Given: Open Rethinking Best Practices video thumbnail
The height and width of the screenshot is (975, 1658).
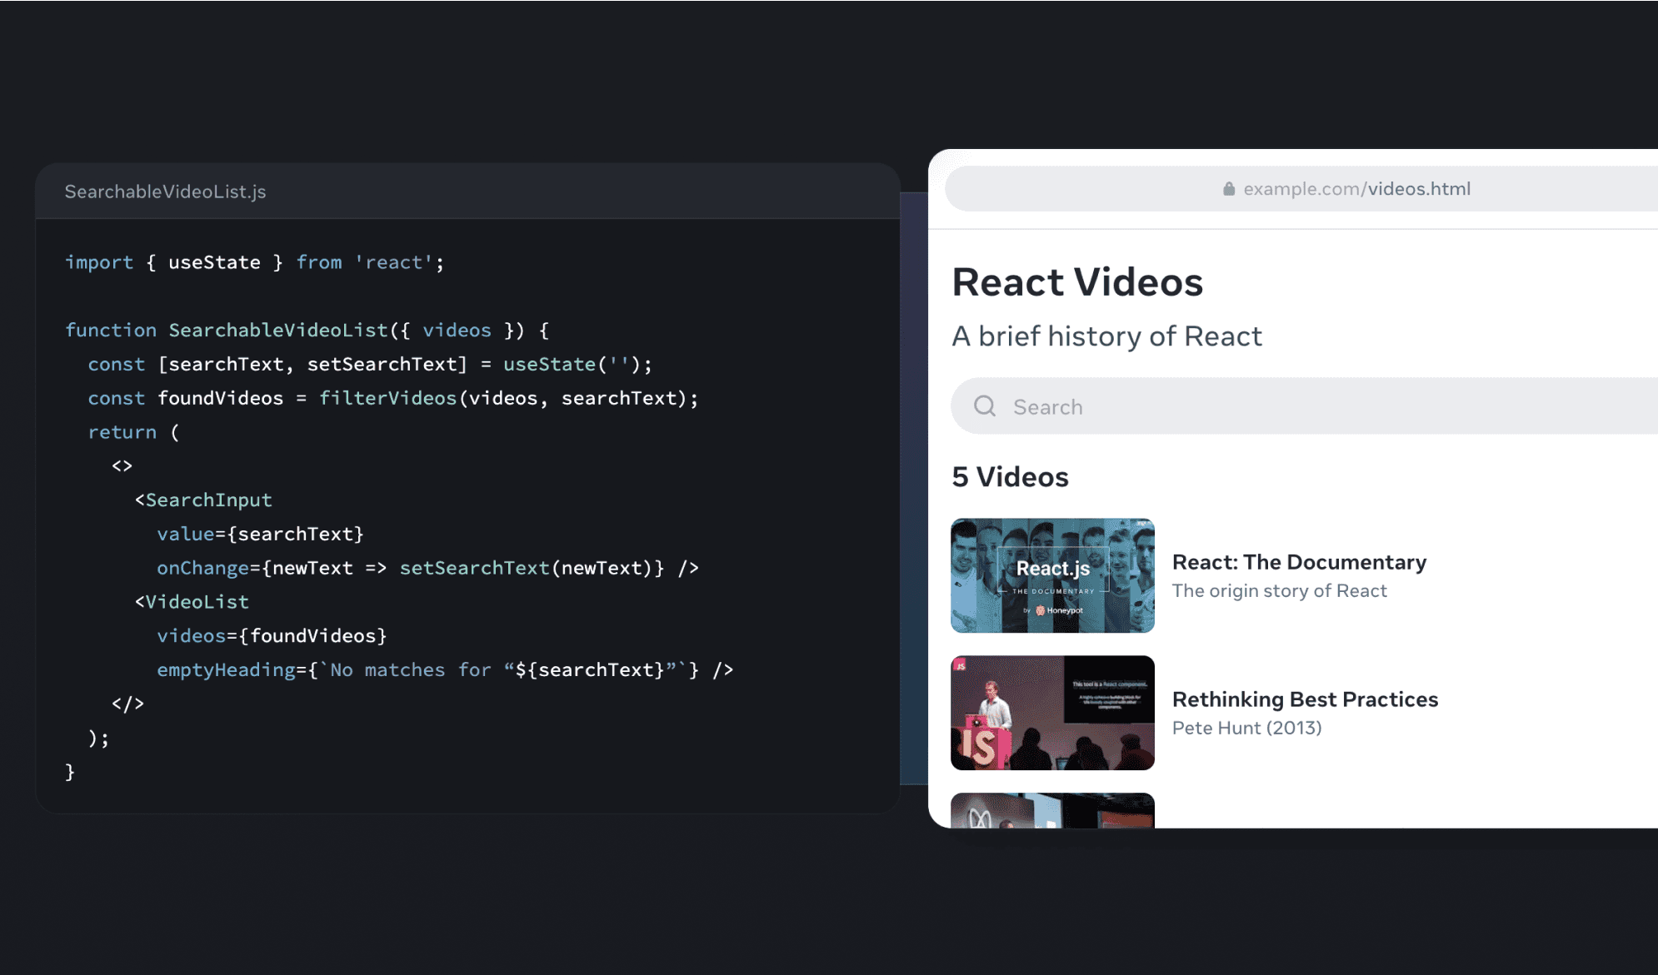Looking at the screenshot, I should [1052, 713].
